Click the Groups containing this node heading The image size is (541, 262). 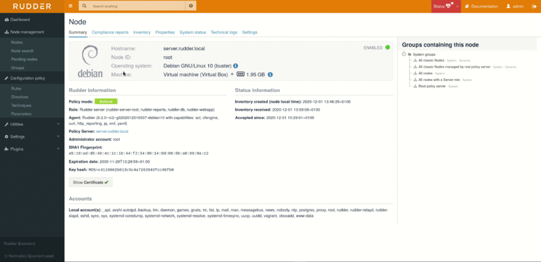coord(440,45)
